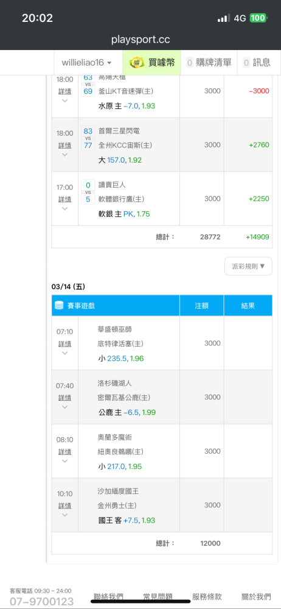Image resolution: width=281 pixels, height=609 pixels.
Task: Click the +2760 result value
Action: pos(259,145)
